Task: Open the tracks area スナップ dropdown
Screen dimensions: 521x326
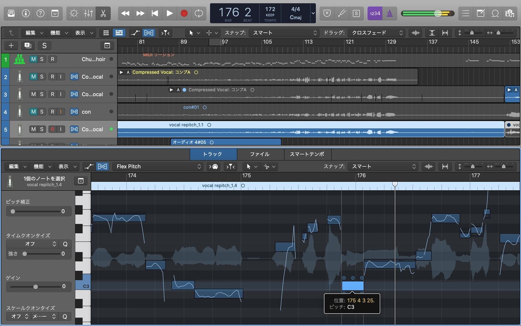Action: click(285, 33)
